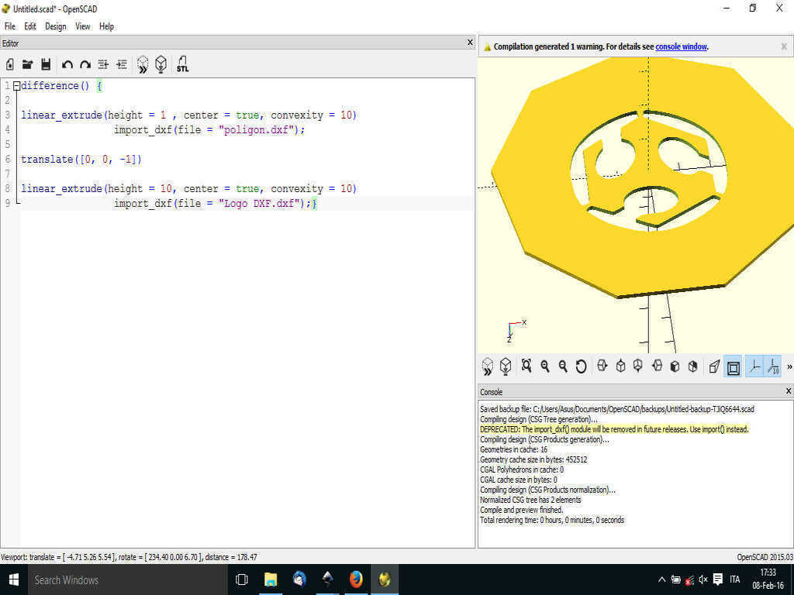Collapse the difference() code block
794x595 pixels.
[17, 86]
